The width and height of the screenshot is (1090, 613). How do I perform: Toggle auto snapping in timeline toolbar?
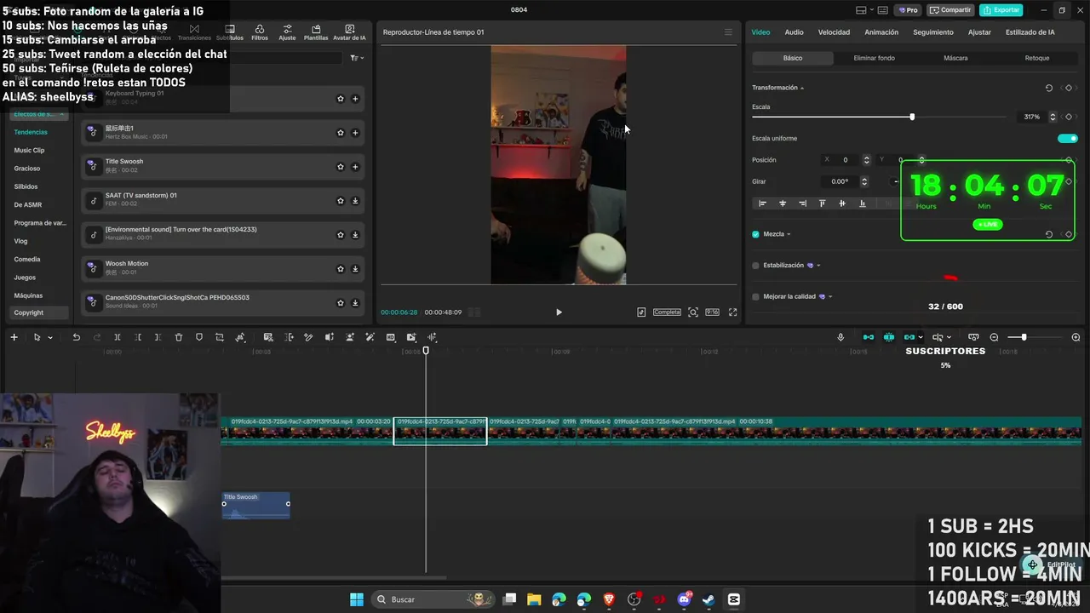(x=889, y=337)
